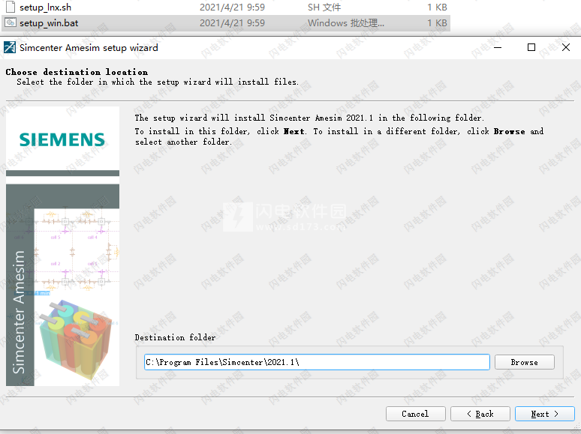581x434 pixels.
Task: Click the 'Windows 批处理' file type cell
Action: [346, 23]
